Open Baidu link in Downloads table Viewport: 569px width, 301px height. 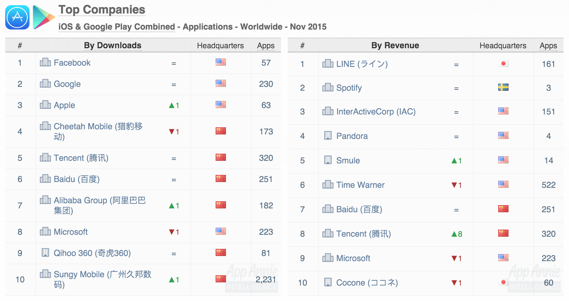tap(77, 179)
